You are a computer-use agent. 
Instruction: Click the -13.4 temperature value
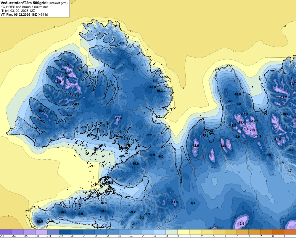(241, 123)
